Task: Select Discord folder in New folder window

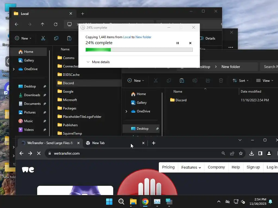Action: point(178,100)
